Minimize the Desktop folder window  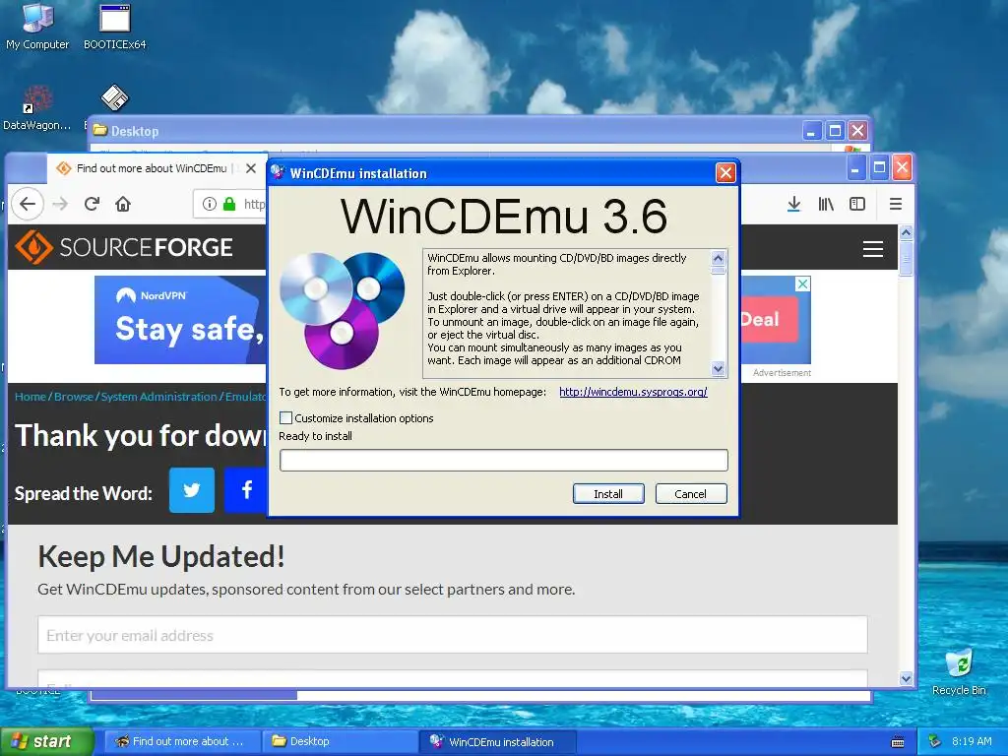[x=812, y=131]
